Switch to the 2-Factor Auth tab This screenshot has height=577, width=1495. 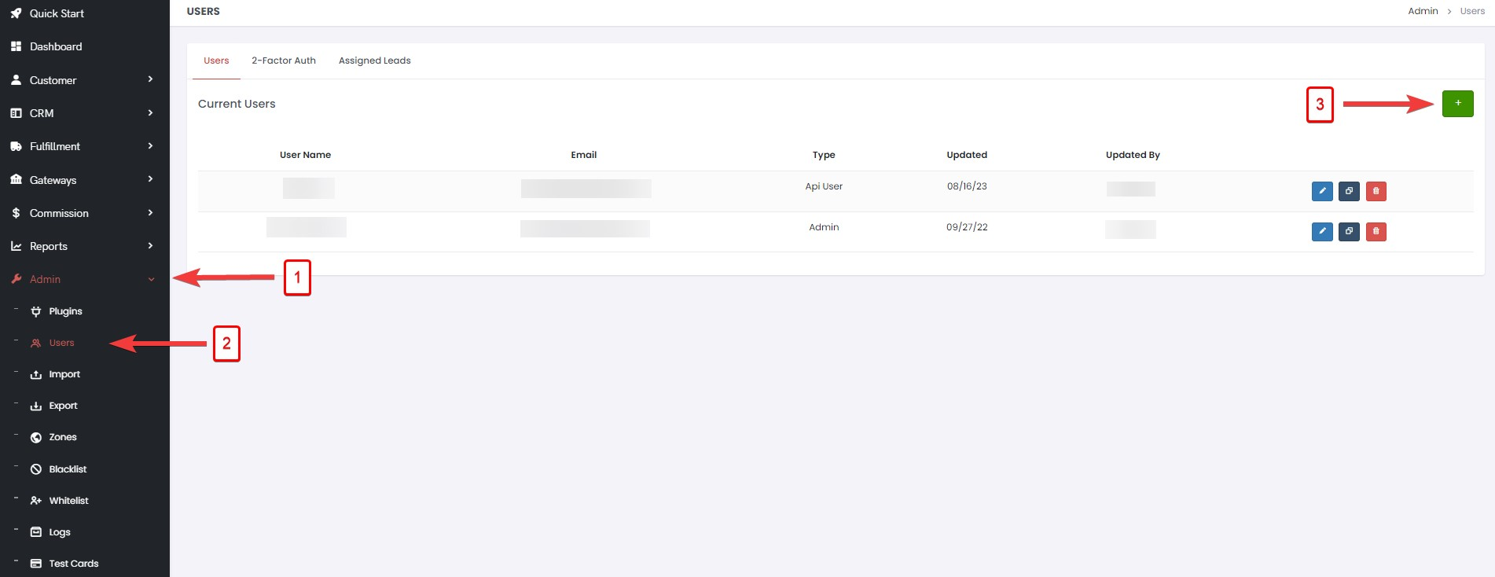click(x=284, y=61)
